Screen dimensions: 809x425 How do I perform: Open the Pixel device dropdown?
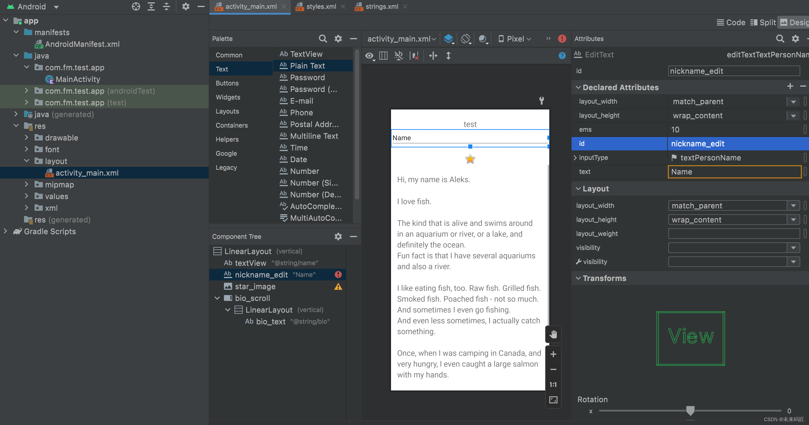point(515,39)
